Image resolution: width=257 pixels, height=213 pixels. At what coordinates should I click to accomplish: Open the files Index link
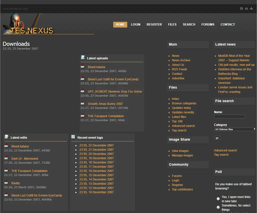pos(176,99)
